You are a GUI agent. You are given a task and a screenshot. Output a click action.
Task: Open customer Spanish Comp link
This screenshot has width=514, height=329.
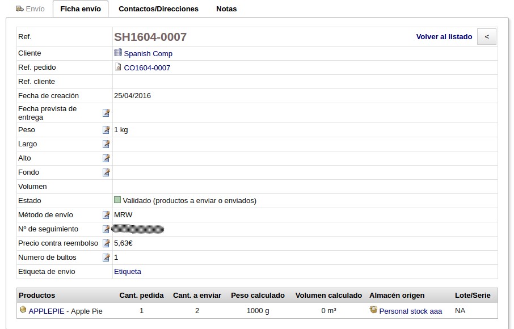coord(148,53)
